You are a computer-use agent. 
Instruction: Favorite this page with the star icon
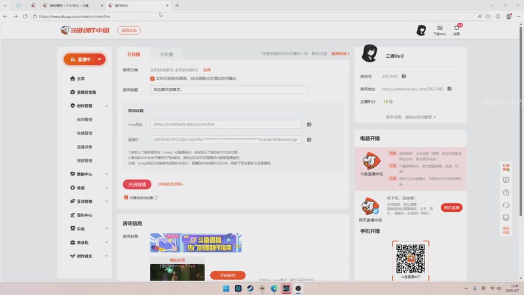click(488, 16)
